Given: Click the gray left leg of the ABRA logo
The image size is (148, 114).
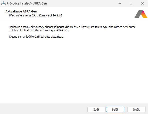Looking at the screenshot, I should pyautogui.click(x=138, y=14).
